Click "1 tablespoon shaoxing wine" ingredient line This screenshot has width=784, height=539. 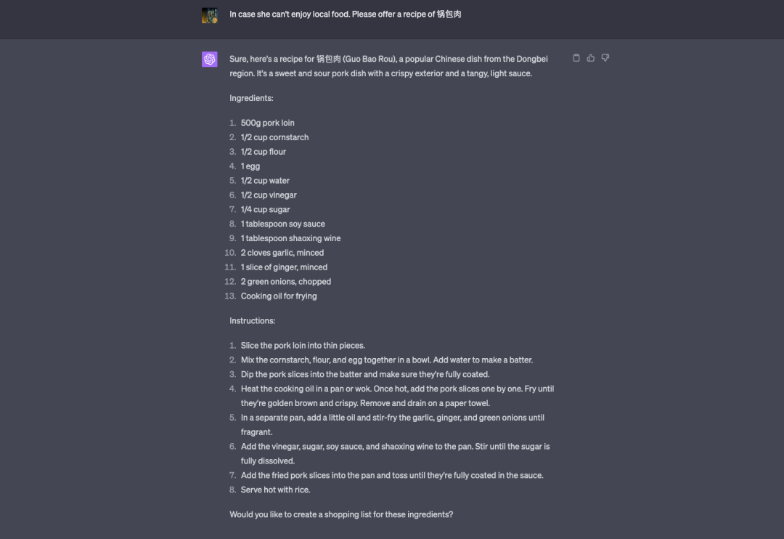click(290, 238)
